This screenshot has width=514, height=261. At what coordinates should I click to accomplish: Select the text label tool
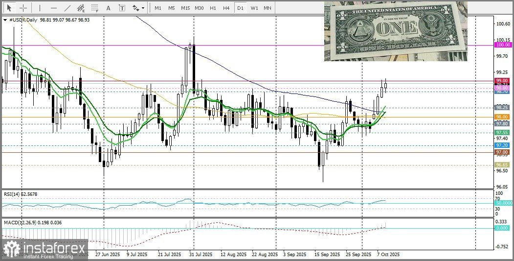pos(122,8)
